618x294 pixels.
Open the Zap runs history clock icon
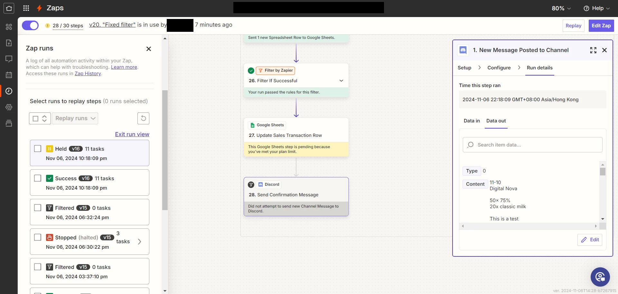[9, 91]
